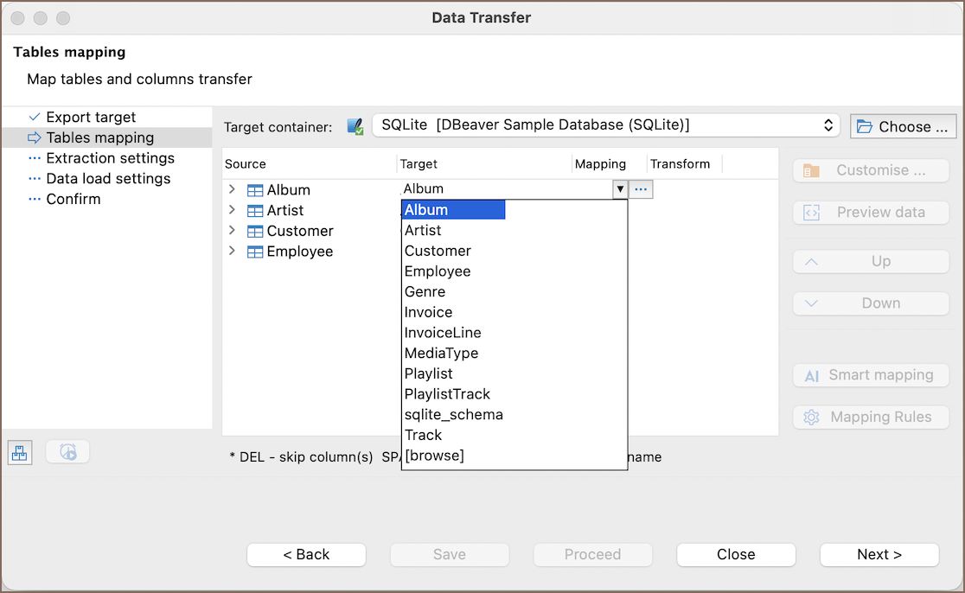This screenshot has width=965, height=593.
Task: Collapse the Album target dropdown arrow
Action: click(x=620, y=189)
